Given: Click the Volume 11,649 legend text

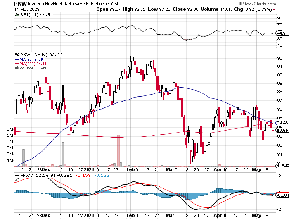Looking at the screenshot, I should pyautogui.click(x=33, y=68).
